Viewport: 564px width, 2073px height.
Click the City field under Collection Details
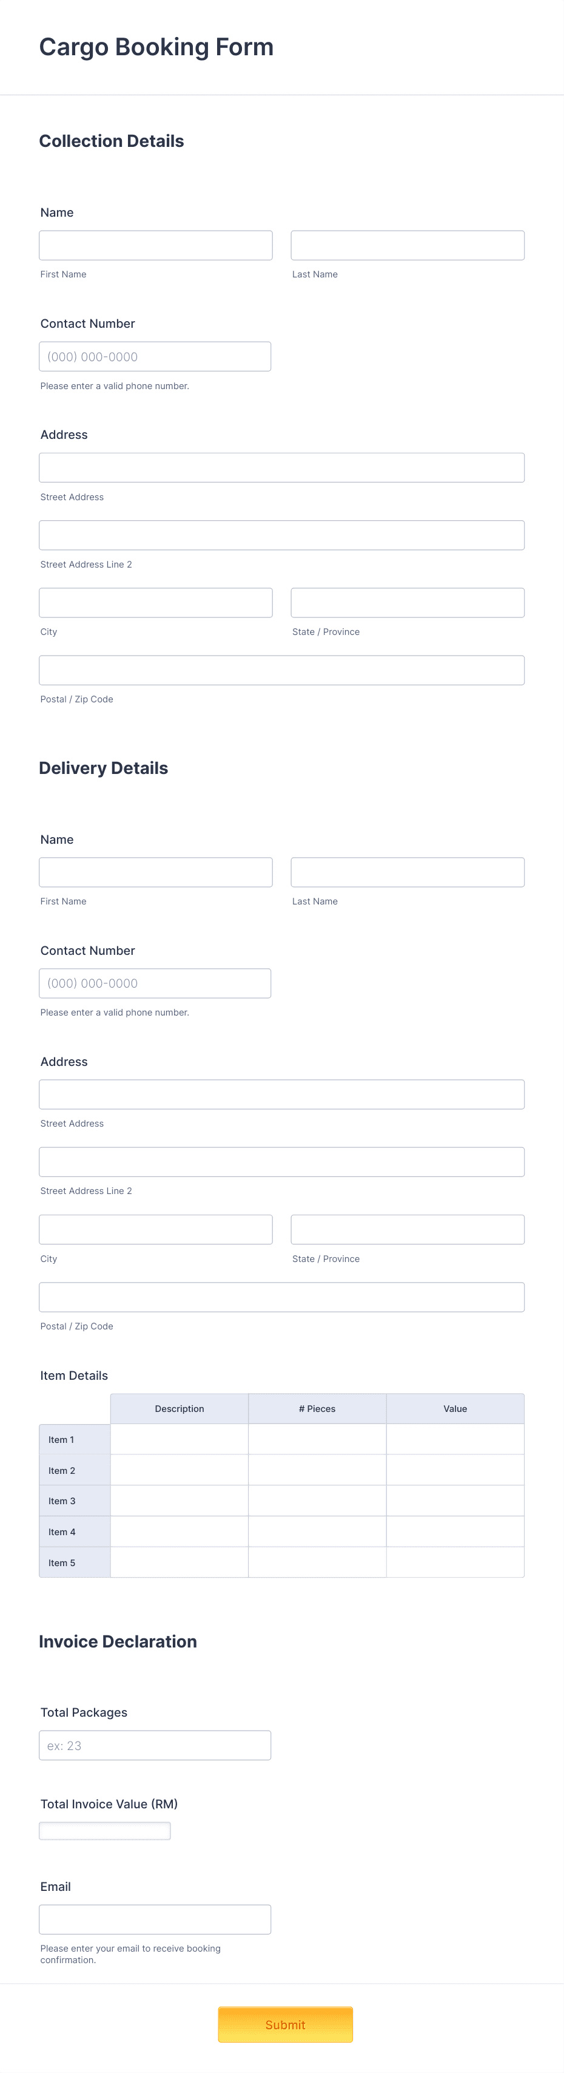pos(155,602)
